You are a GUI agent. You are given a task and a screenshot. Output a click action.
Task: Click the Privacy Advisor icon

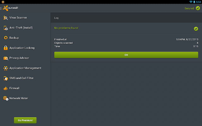pyautogui.click(x=5, y=58)
